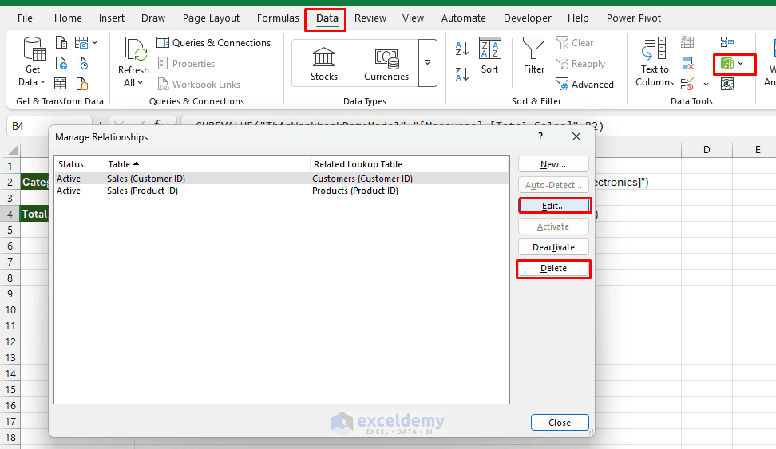Click the From Picture icon
The height and width of the screenshot is (449, 776).
81,43
